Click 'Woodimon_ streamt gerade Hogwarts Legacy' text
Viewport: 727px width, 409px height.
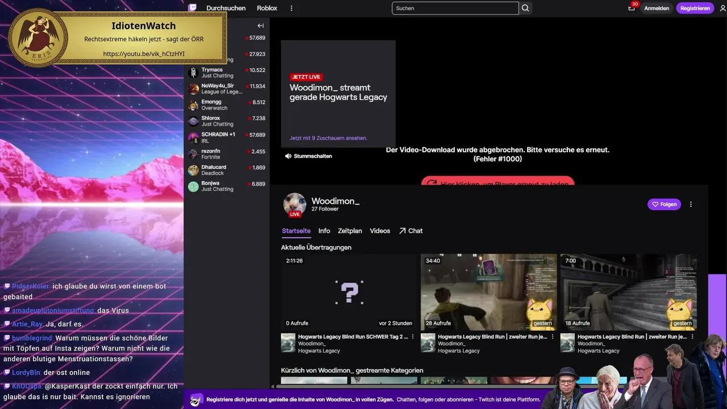coord(339,92)
